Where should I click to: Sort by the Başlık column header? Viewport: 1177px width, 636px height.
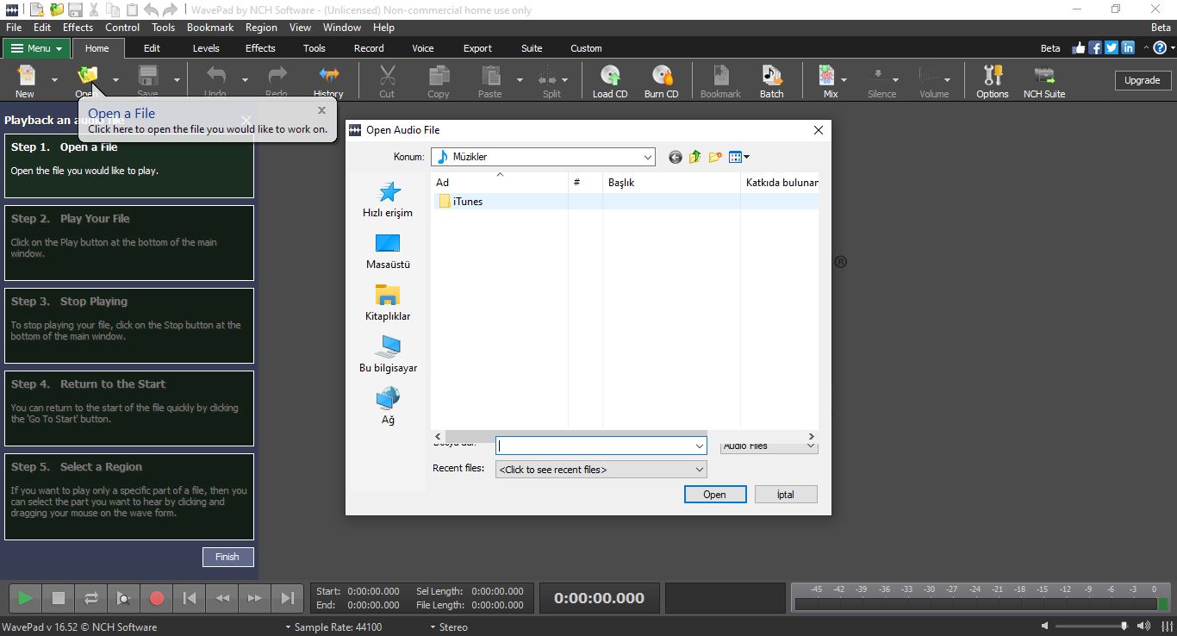(671, 183)
